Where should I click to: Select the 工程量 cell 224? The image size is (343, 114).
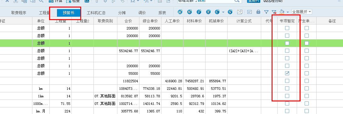tap(61, 111)
